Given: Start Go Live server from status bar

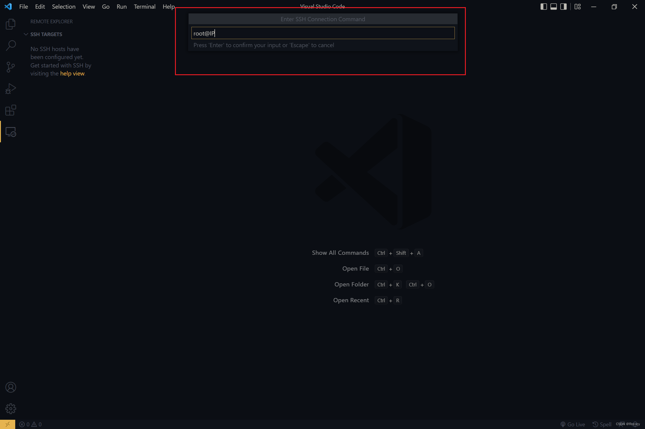Looking at the screenshot, I should 573,424.
